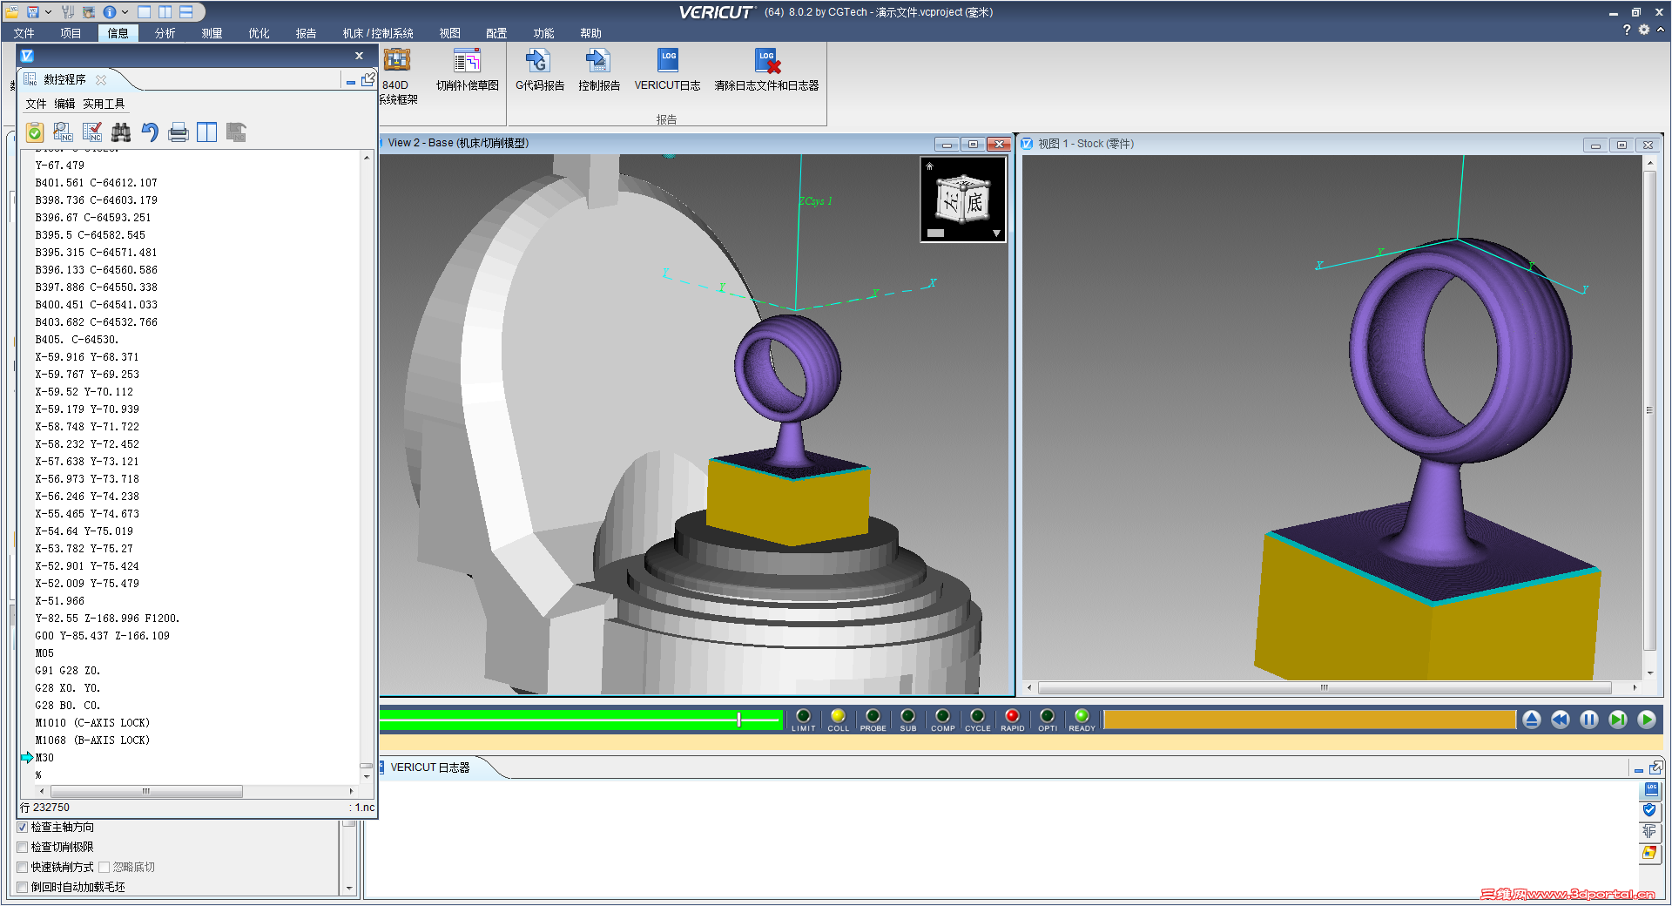Toggle the PROBE indicator light

click(x=873, y=716)
